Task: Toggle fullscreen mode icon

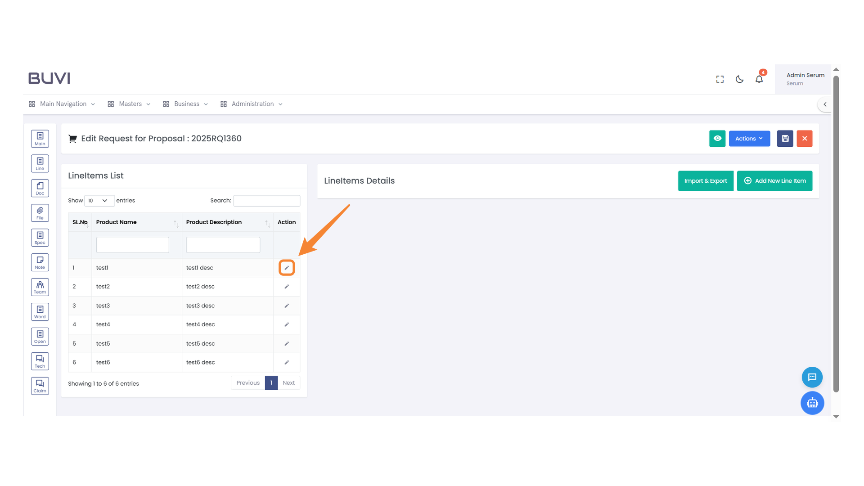Action: [720, 79]
